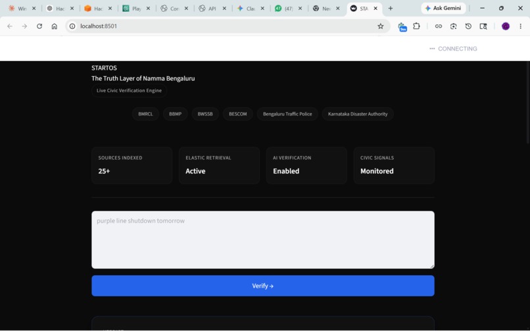The height and width of the screenshot is (331, 530).
Task: Open the Extensions puzzle piece menu
Action: click(416, 26)
